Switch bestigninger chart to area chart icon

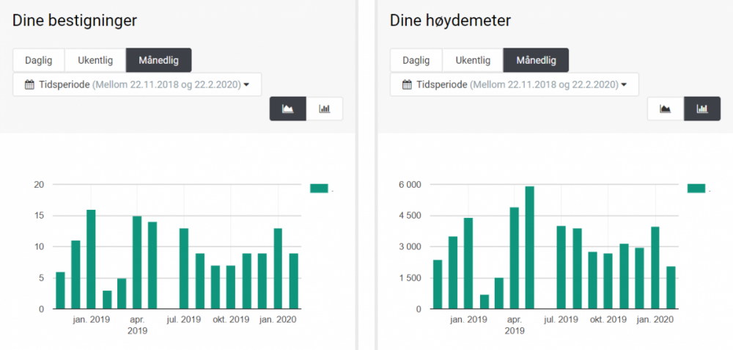[288, 109]
